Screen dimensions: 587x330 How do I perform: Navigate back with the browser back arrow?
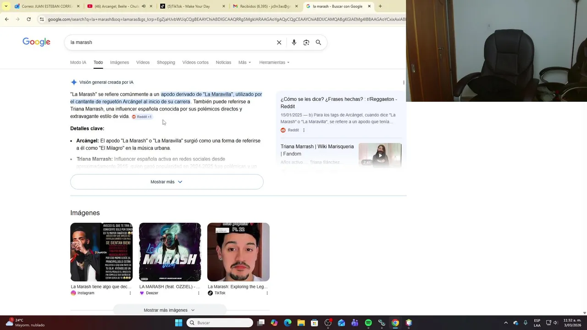[x=6, y=19]
